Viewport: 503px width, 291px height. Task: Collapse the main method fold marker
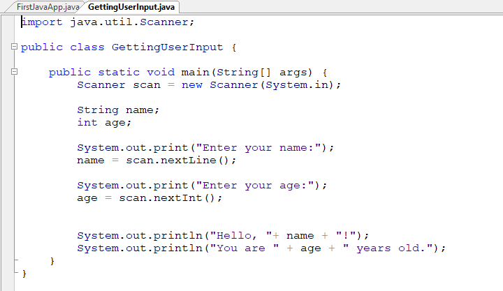click(x=14, y=73)
